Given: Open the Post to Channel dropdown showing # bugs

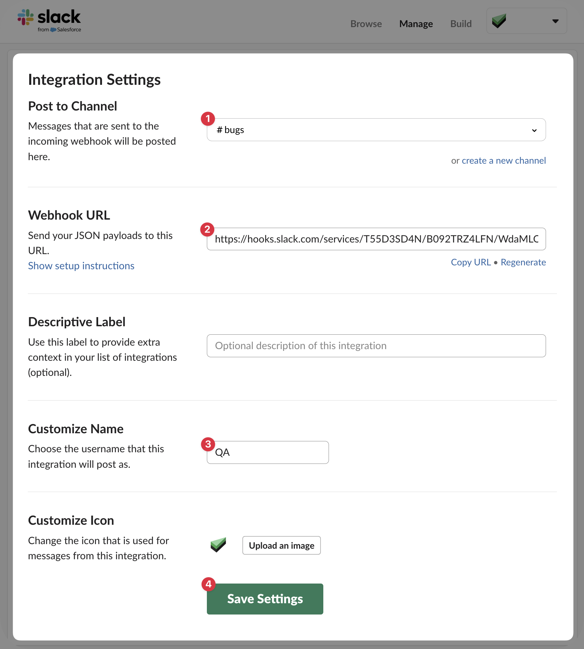Looking at the screenshot, I should 376,130.
